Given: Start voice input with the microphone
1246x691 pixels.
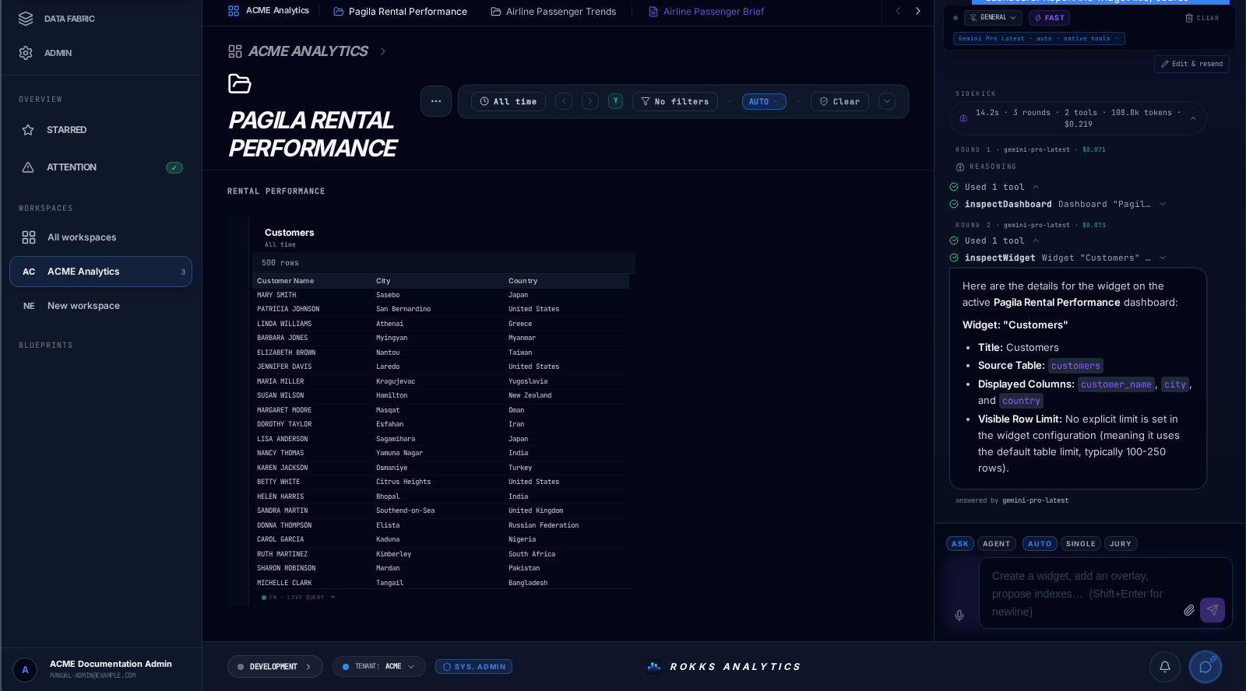Looking at the screenshot, I should click(x=959, y=615).
